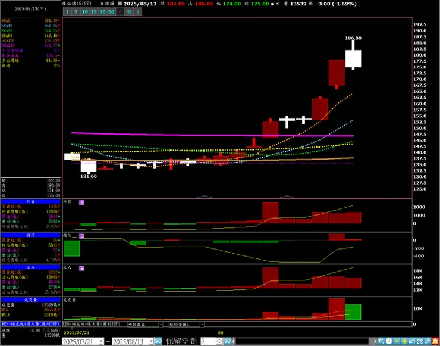Click the 保留空間 value input field
This screenshot has height=346, width=440.
pyautogui.click(x=208, y=341)
